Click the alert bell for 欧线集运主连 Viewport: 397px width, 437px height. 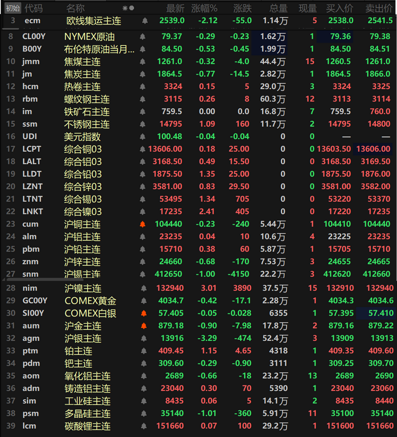pyautogui.click(x=145, y=20)
